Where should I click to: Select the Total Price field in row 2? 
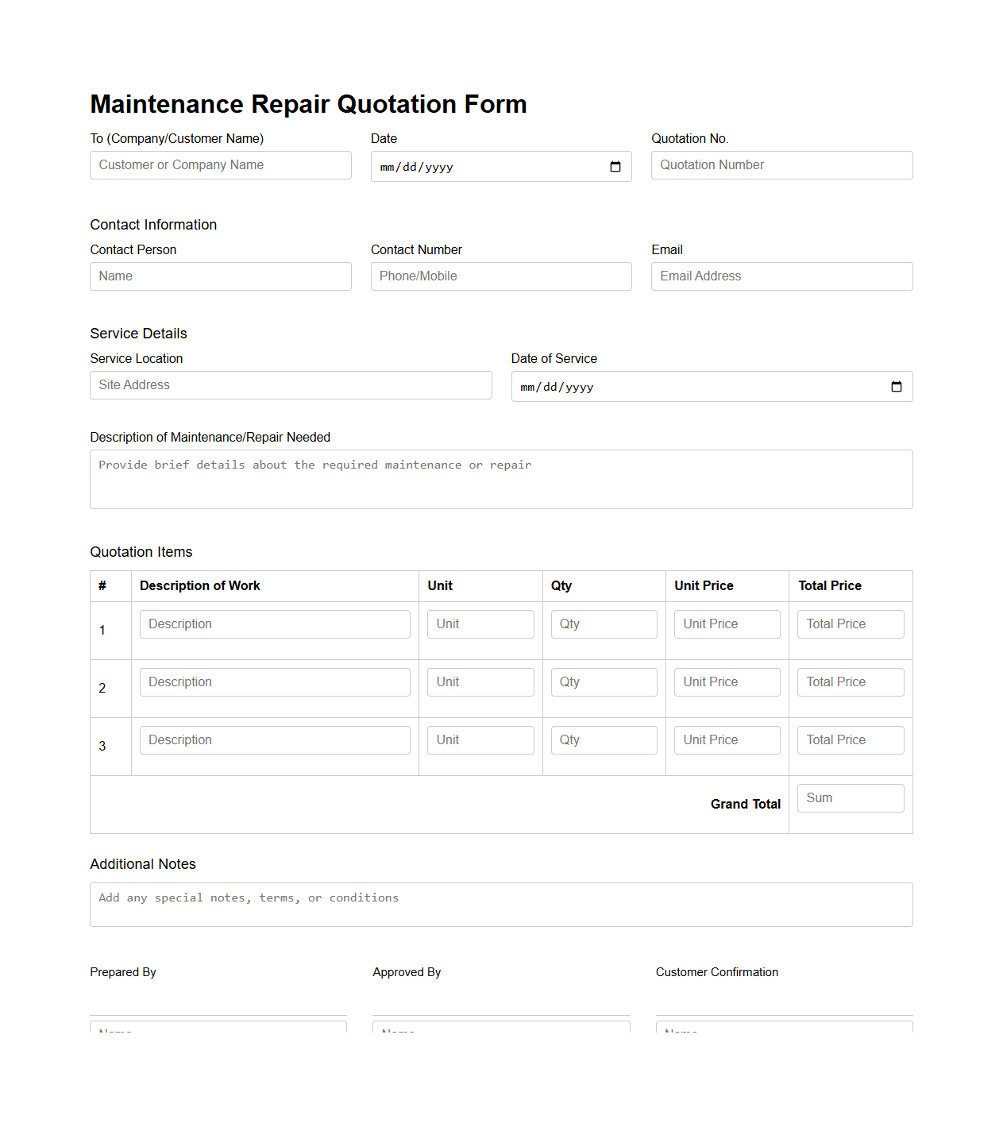850,681
